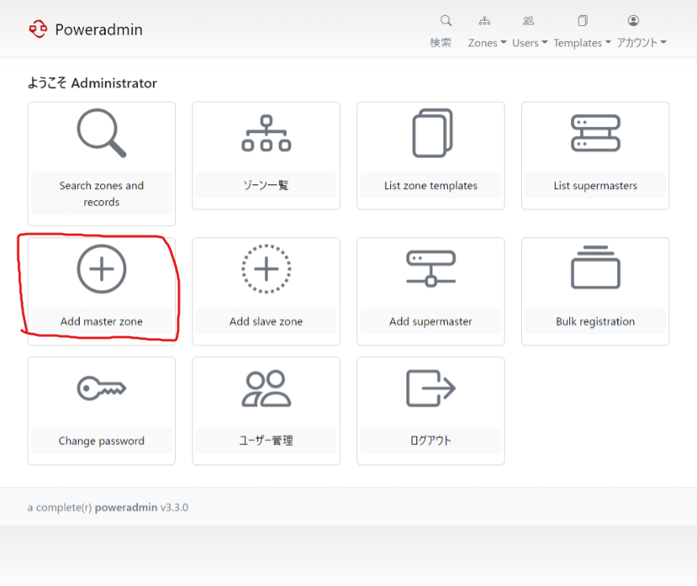Click the logout arrow door icon
Screen dimensions: 697x586
coord(430,388)
